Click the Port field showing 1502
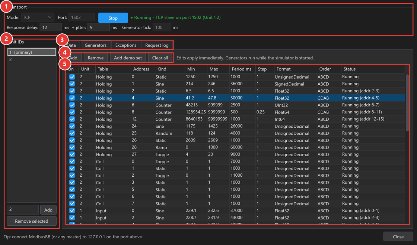 pyautogui.click(x=82, y=17)
